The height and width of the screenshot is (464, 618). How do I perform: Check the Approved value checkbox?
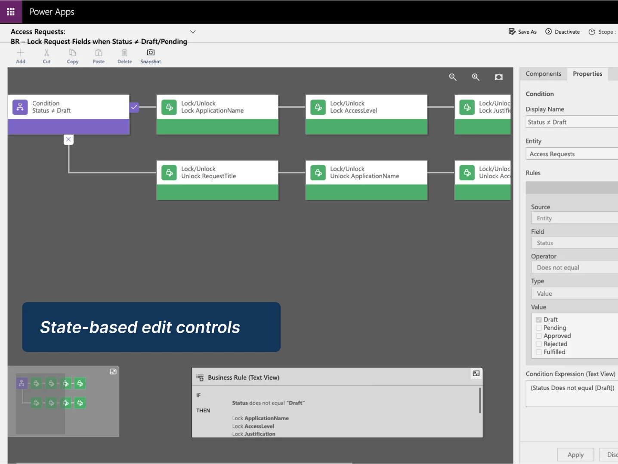point(539,336)
